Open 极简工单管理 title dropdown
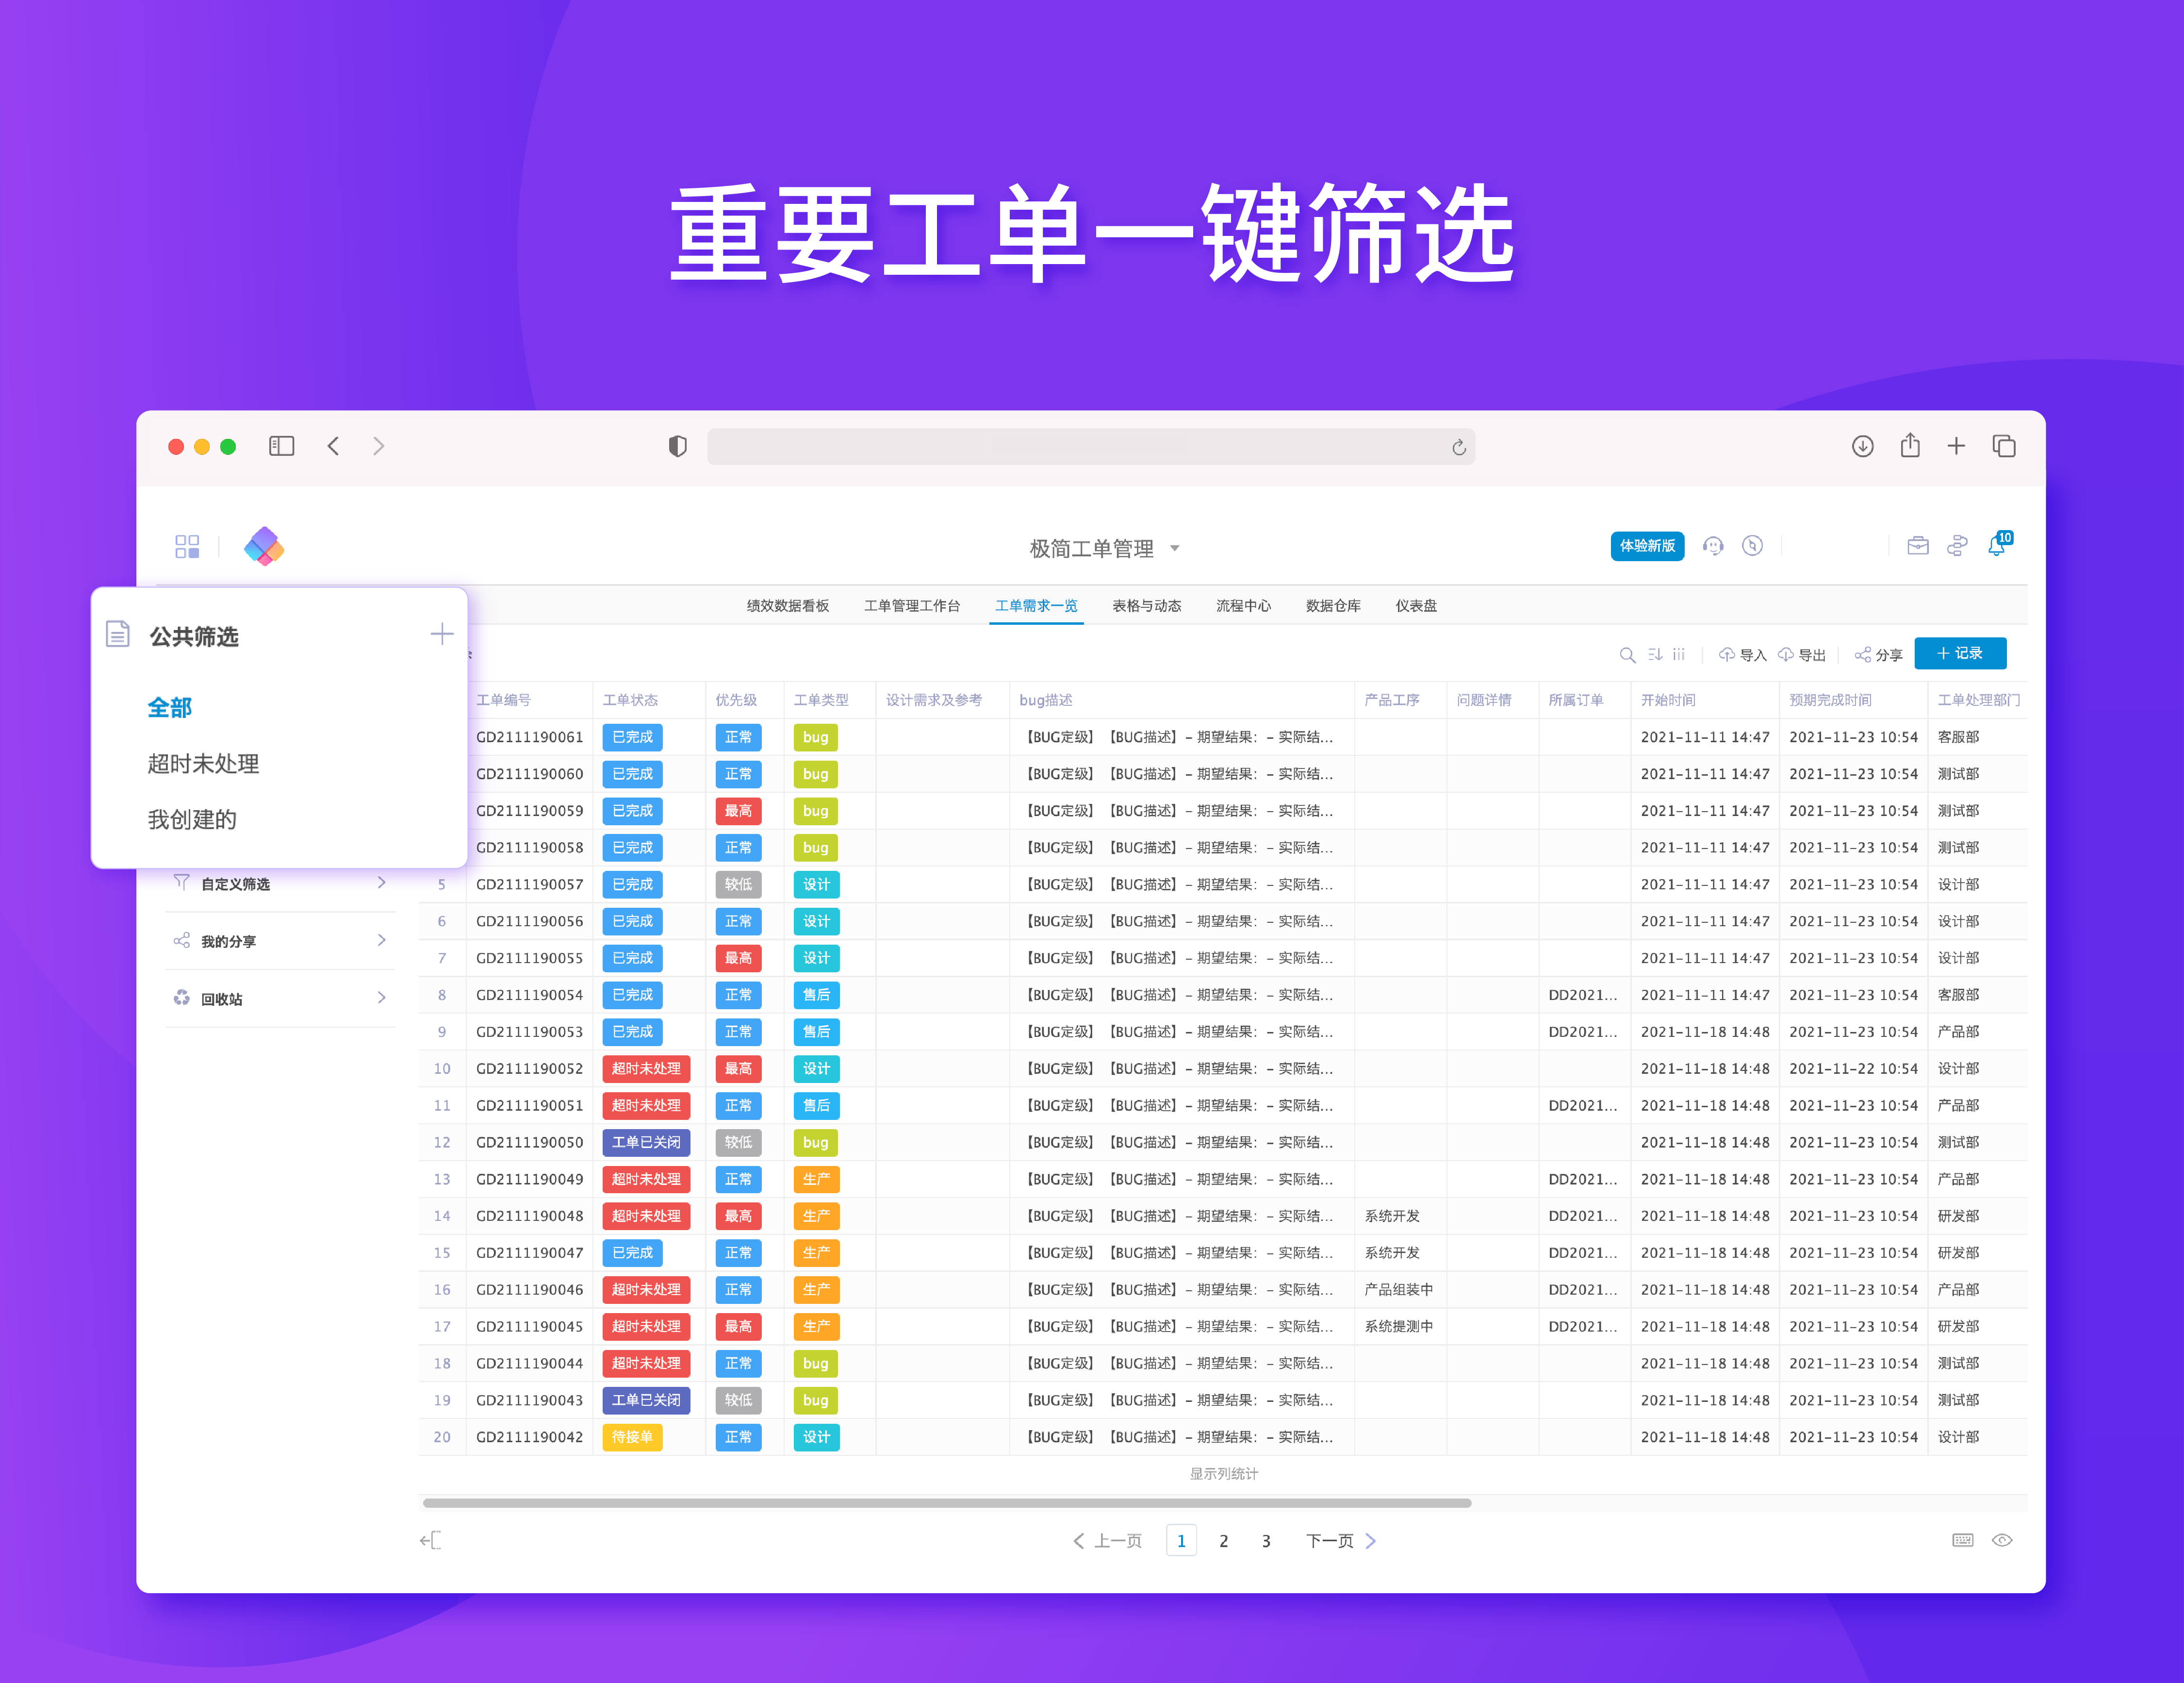 (x=1104, y=549)
